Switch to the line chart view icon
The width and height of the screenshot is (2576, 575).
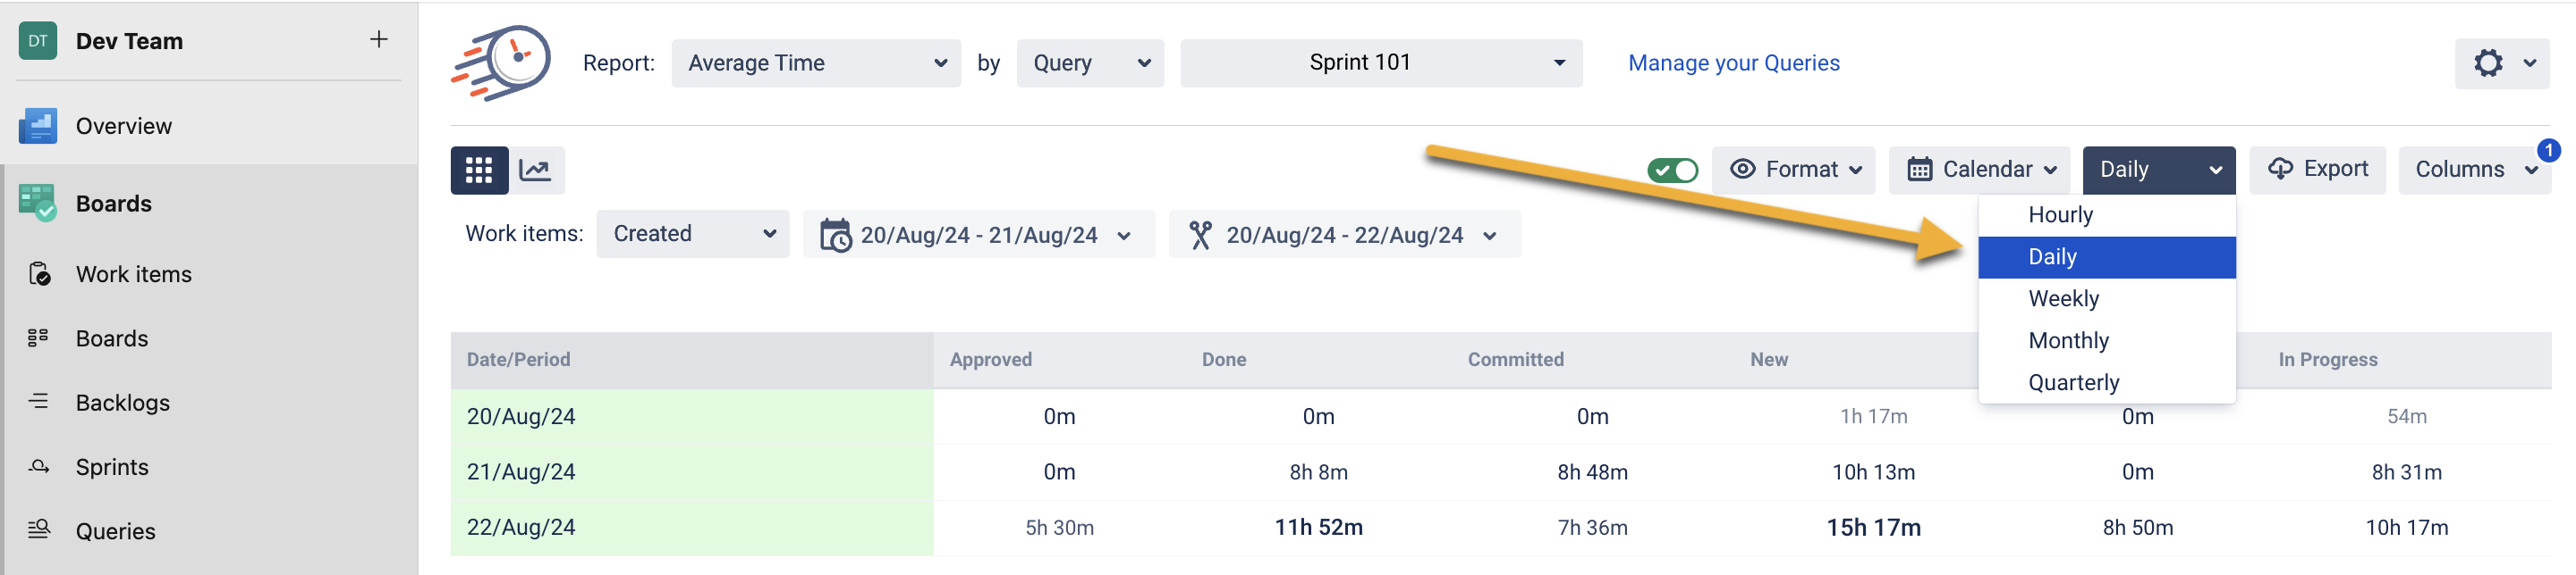[x=536, y=170]
